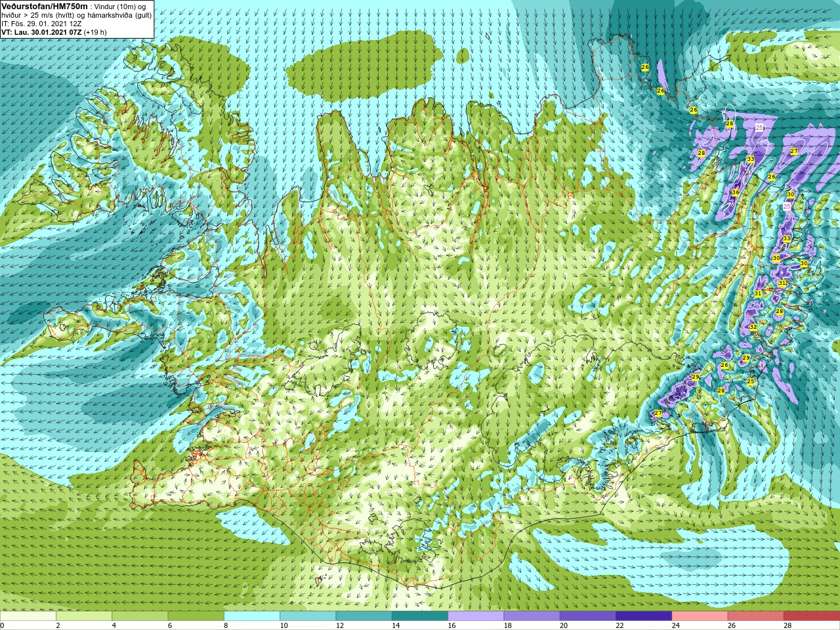This screenshot has height=630, width=840.
Task: Click the '0' tick on the colour scale
Action: tap(3, 625)
